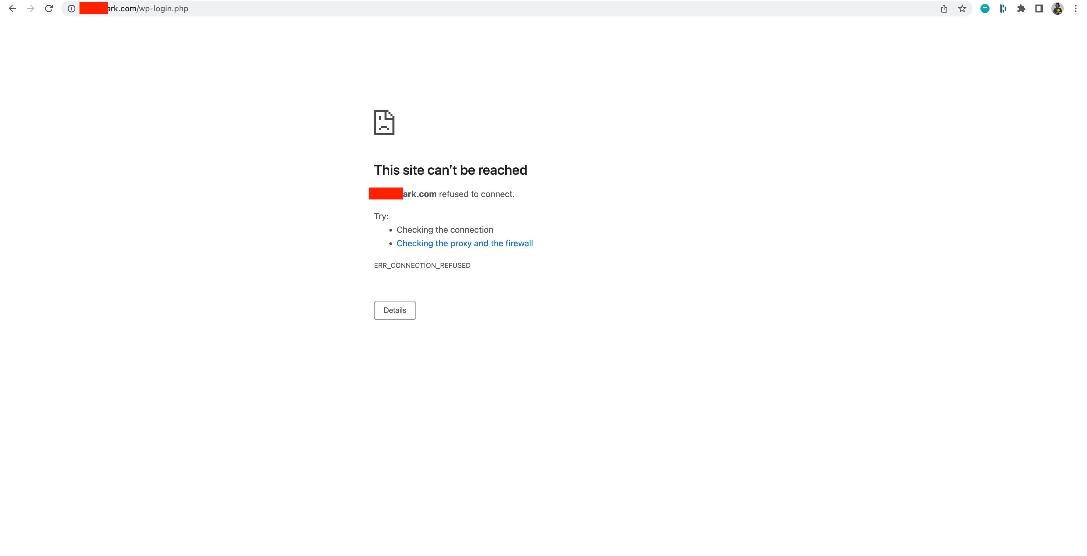This screenshot has height=556, width=1087.
Task: Open 'Checking the proxy and the firewall' link
Action: tap(465, 243)
